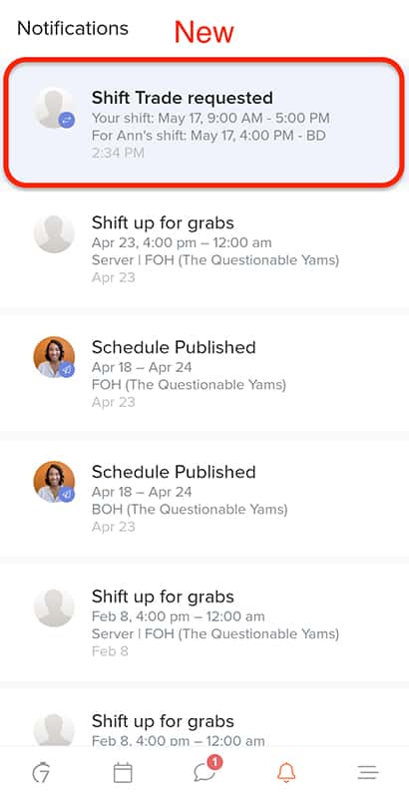Tap the red unread badge on chat
This screenshot has width=409, height=798.
click(x=215, y=762)
